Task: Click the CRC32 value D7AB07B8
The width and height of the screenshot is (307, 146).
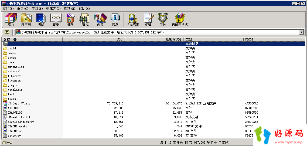Action: pos(252,108)
